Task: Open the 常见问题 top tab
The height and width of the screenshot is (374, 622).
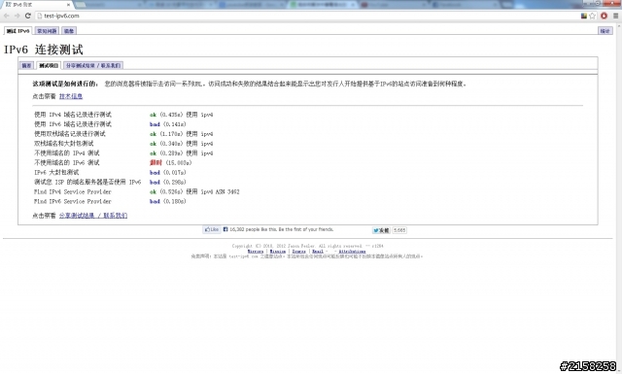Action: [x=47, y=31]
